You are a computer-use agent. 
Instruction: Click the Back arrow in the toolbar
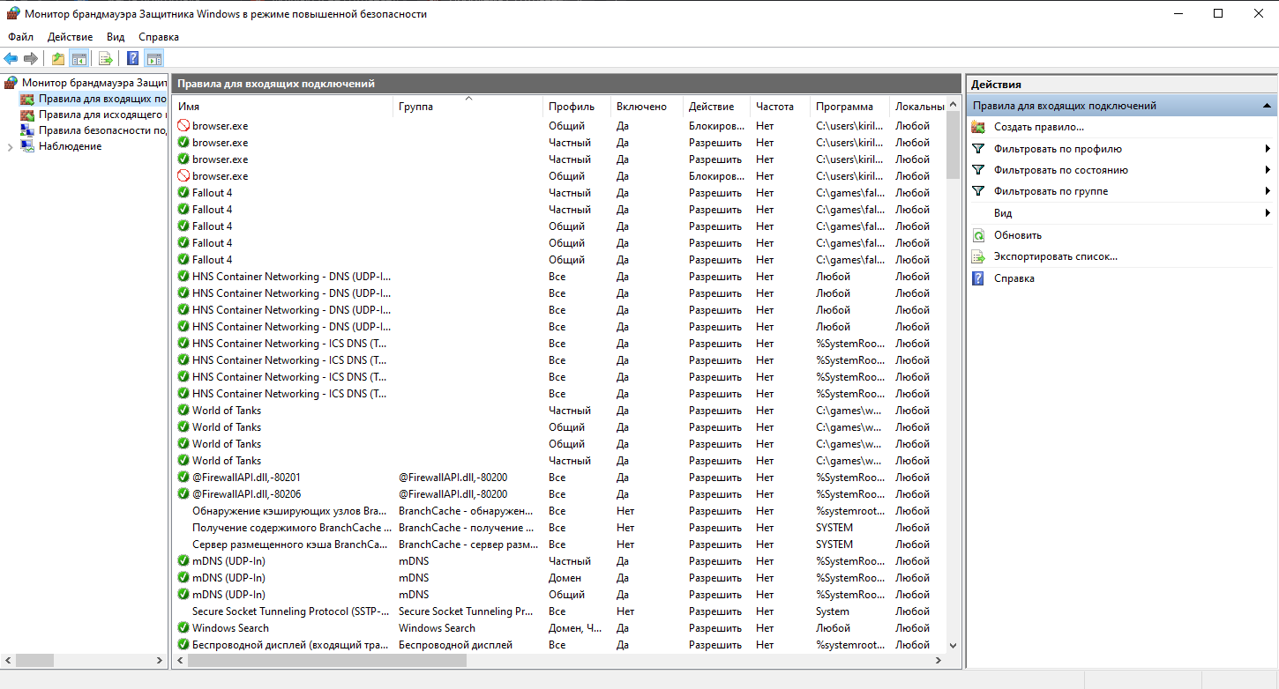pyautogui.click(x=11, y=59)
